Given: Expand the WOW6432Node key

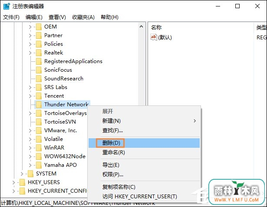Looking at the screenshot, I should [x=30, y=156].
